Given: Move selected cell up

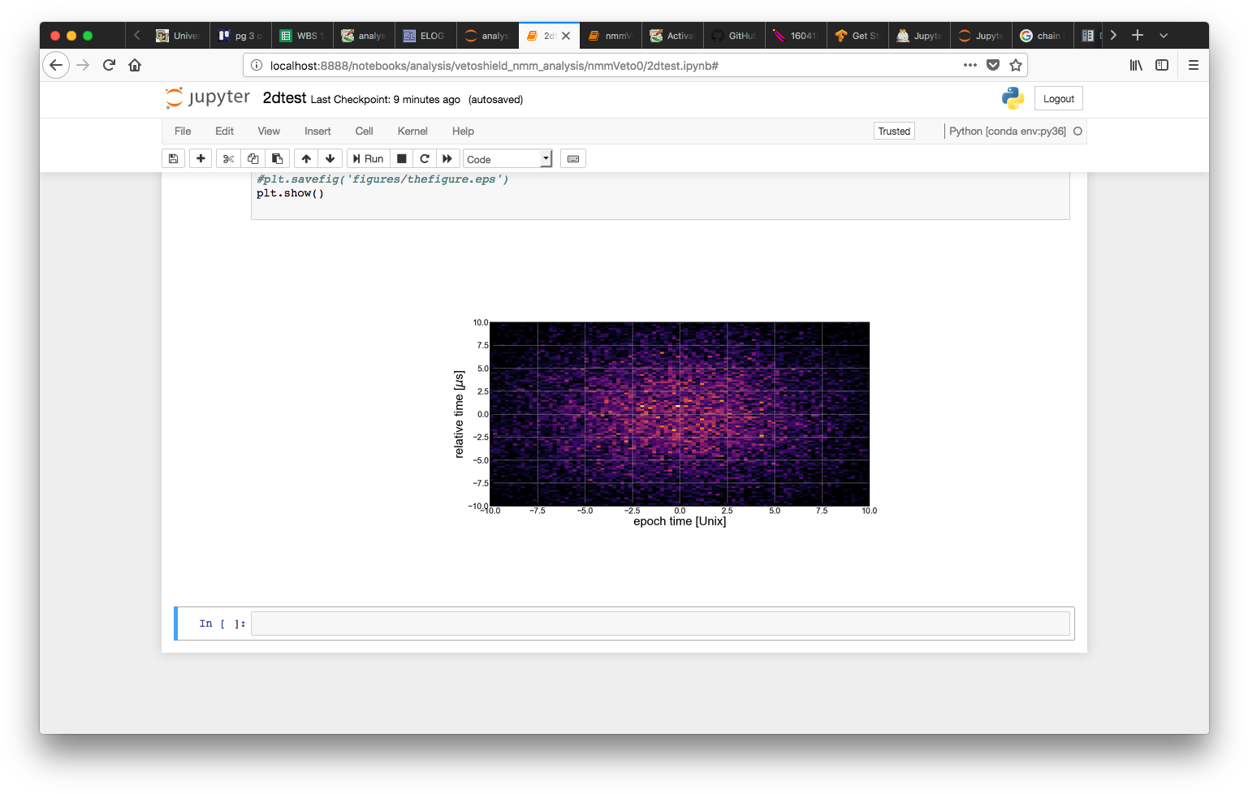Looking at the screenshot, I should [x=306, y=158].
